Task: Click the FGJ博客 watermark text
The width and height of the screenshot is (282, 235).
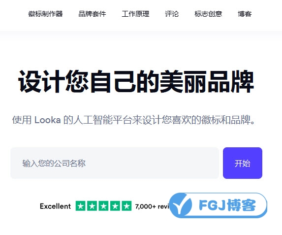Action: [x=227, y=205]
